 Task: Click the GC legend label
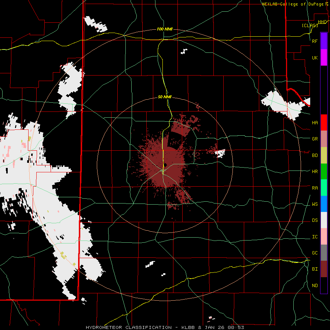315,253
